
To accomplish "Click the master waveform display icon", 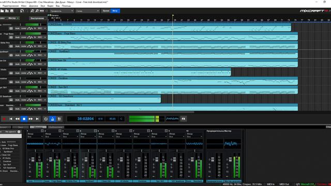I will [x=172, y=119].
